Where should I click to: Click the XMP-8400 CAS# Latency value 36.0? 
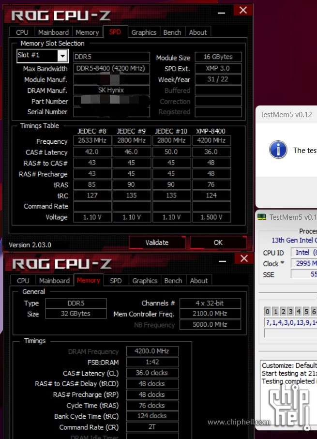click(x=211, y=152)
